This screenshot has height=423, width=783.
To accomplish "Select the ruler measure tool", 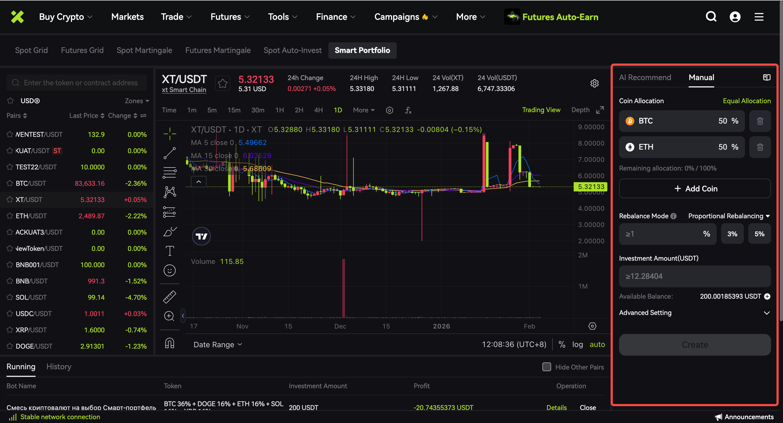I will (x=170, y=297).
